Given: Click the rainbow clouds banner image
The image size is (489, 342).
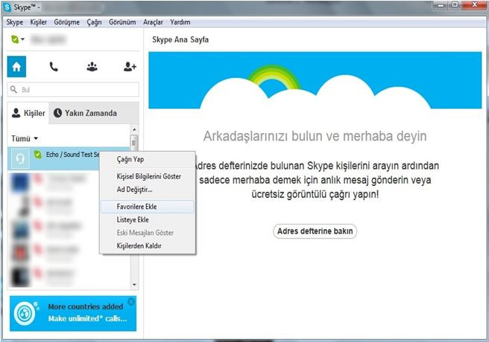Looking at the screenshot, I should click(315, 80).
